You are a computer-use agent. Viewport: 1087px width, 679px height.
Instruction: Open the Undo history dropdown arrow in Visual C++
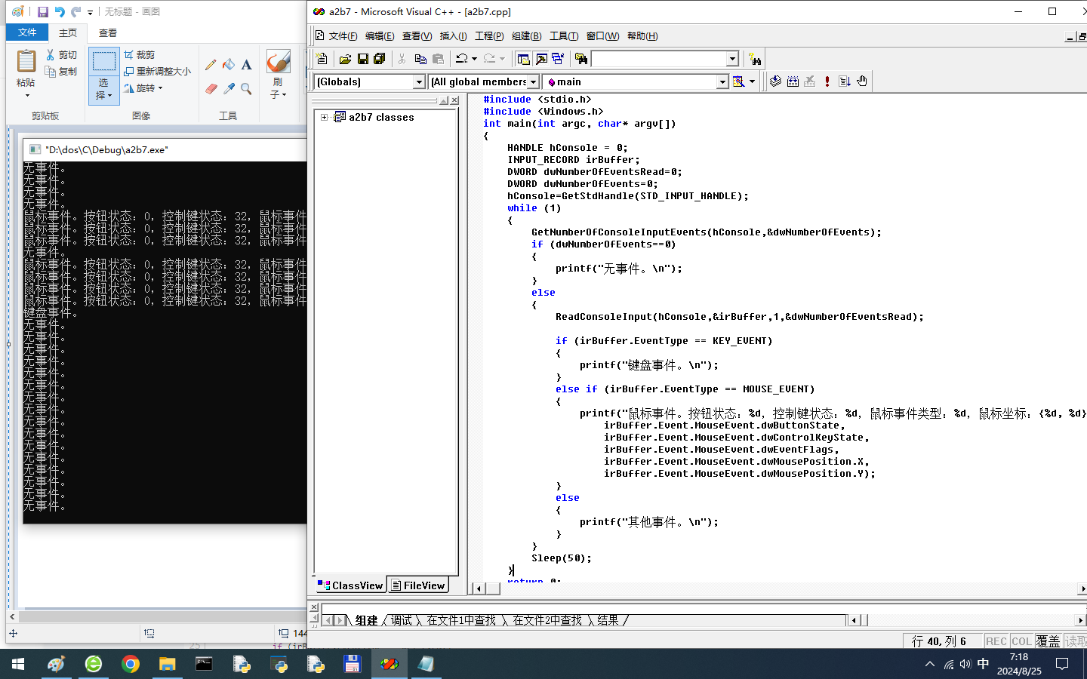pos(474,59)
